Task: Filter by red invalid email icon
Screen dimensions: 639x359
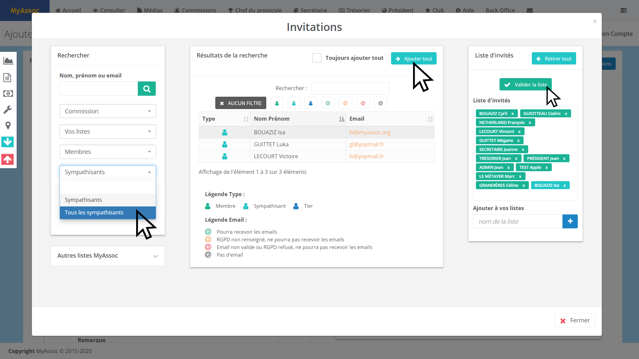Action: tap(363, 103)
